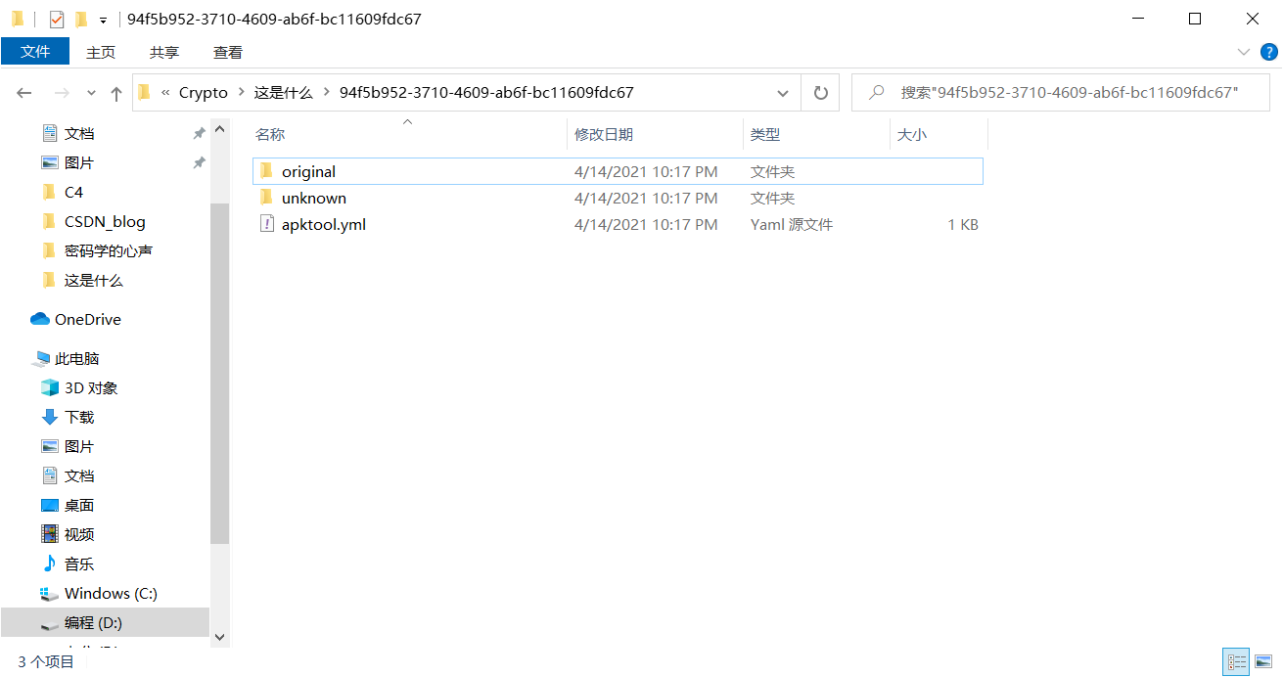Switch to the 共享 ribbon tab

(164, 52)
